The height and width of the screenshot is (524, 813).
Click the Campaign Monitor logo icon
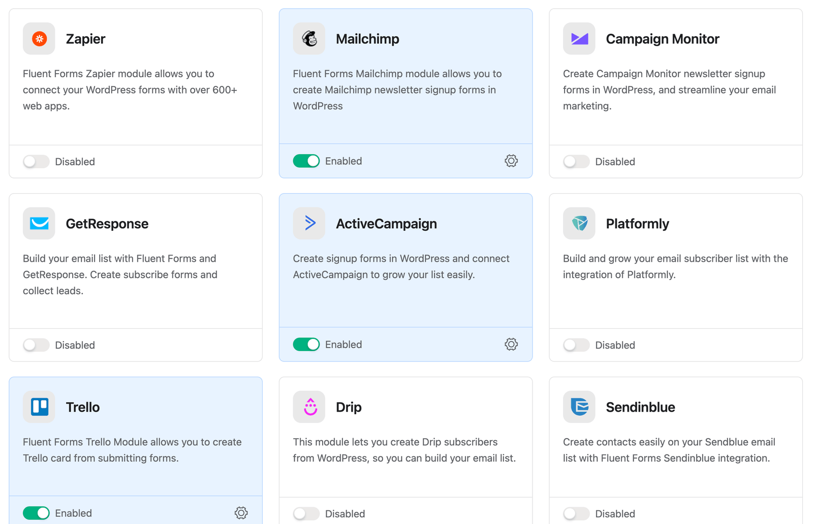point(579,39)
